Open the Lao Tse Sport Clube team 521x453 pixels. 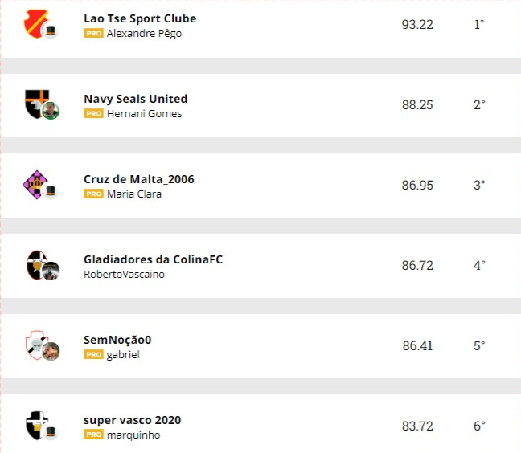click(x=140, y=18)
